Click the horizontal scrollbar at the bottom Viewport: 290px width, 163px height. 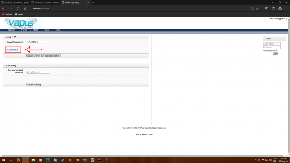coord(142,156)
